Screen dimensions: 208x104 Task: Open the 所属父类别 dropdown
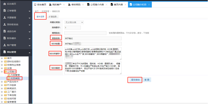point(74,22)
